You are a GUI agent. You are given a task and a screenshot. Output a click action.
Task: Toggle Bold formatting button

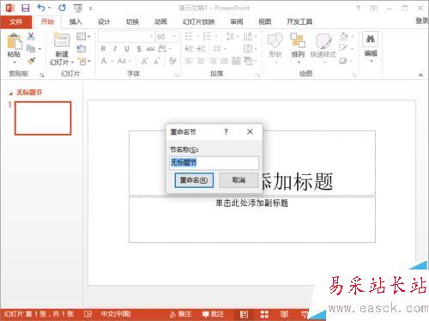pos(104,49)
